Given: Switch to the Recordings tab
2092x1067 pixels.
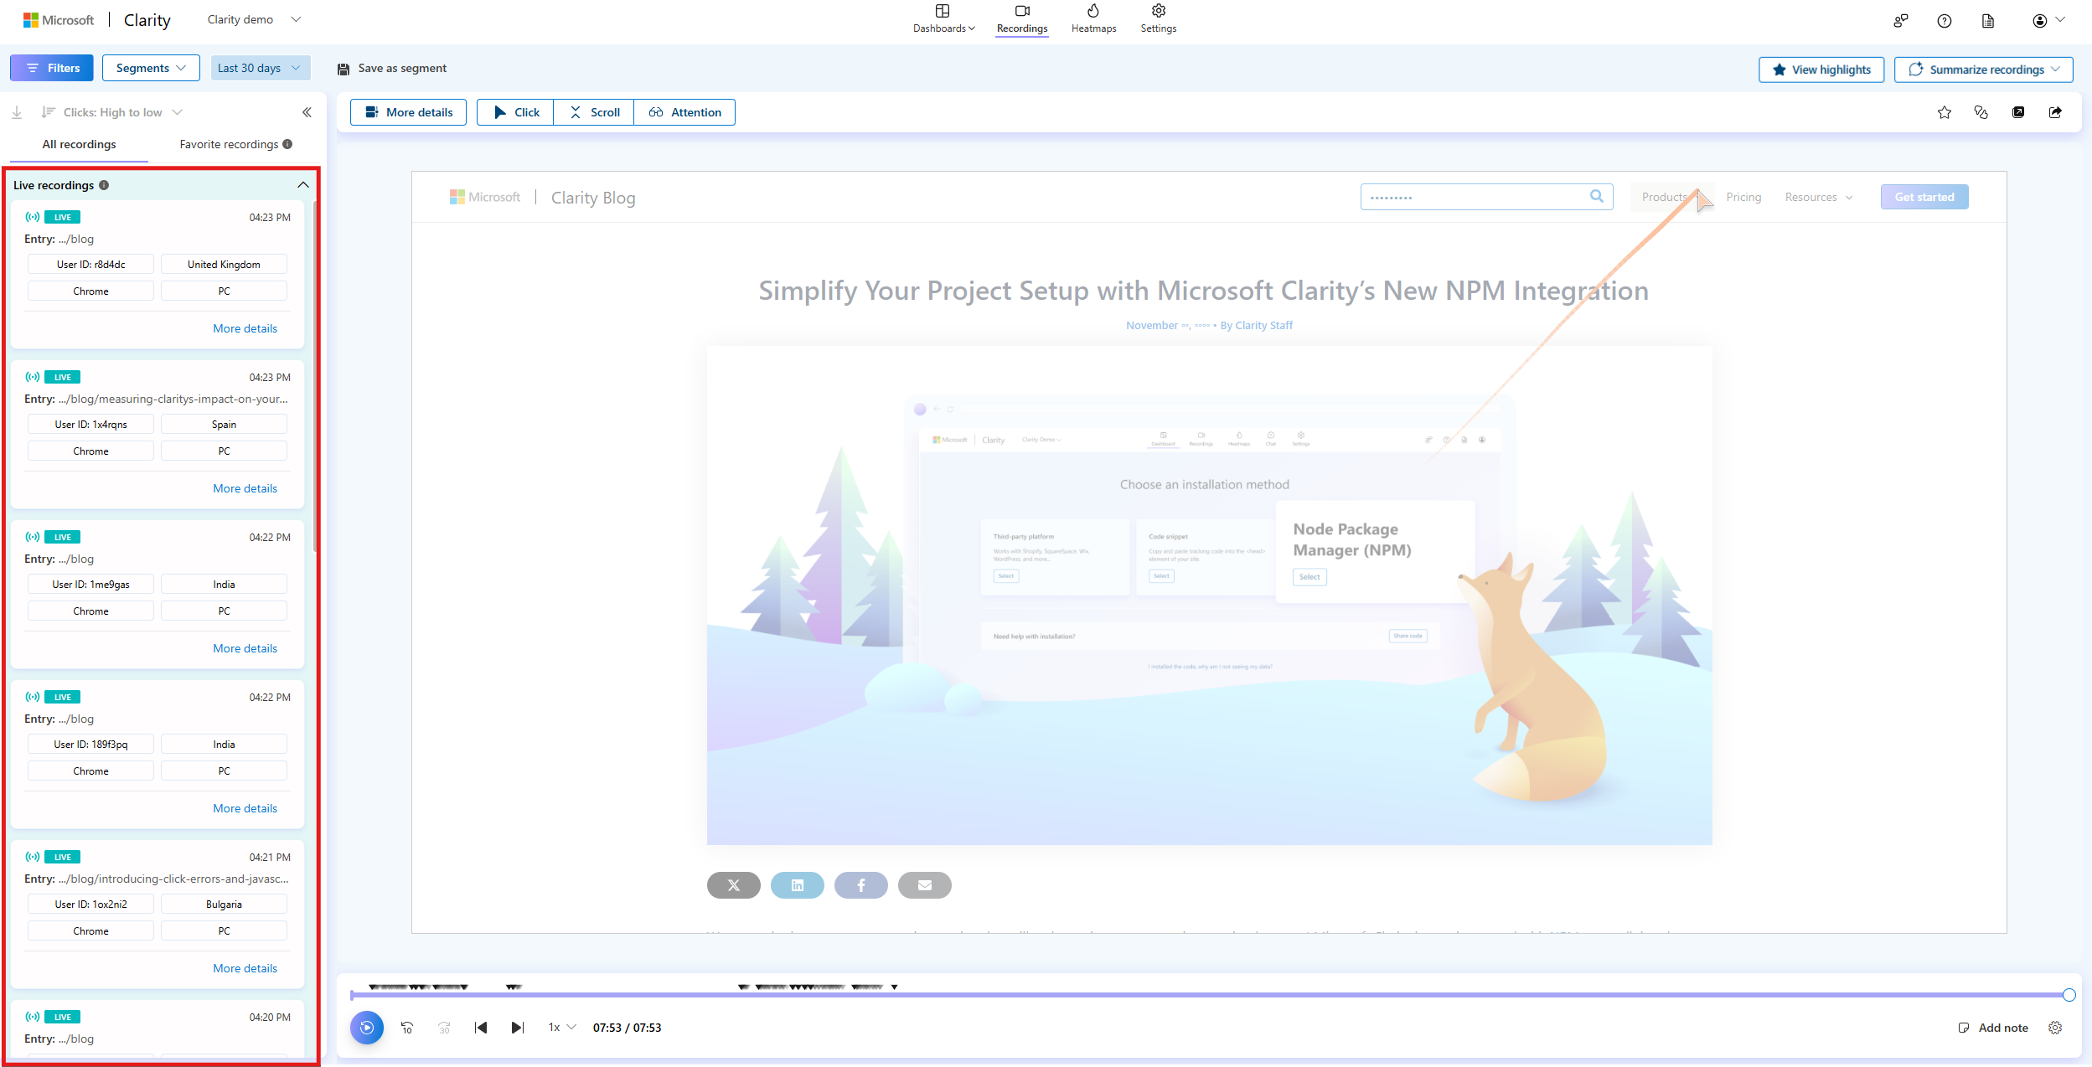Looking at the screenshot, I should 1021,18.
